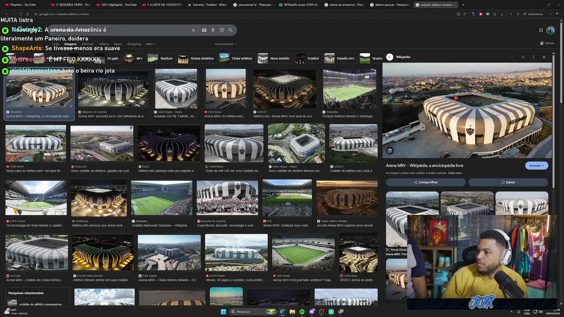Open Casa Vogue Avaliado em R$ 1 bilhão thumbnail
The image size is (564, 317).
(x=176, y=88)
